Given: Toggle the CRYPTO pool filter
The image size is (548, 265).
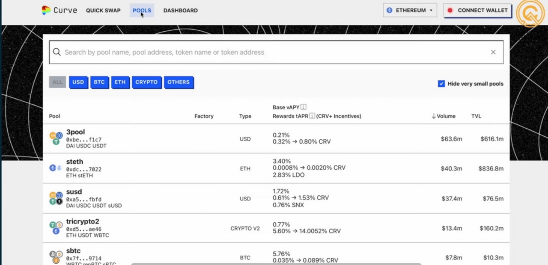Looking at the screenshot, I should (146, 82).
